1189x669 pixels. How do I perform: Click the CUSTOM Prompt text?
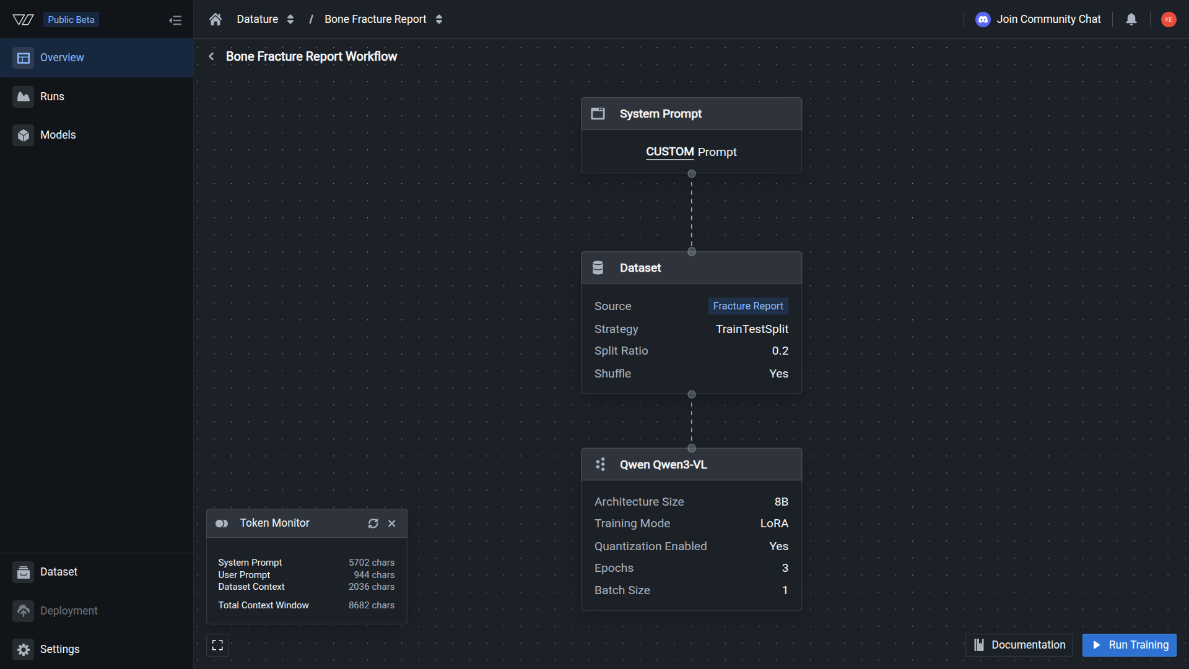(x=691, y=152)
